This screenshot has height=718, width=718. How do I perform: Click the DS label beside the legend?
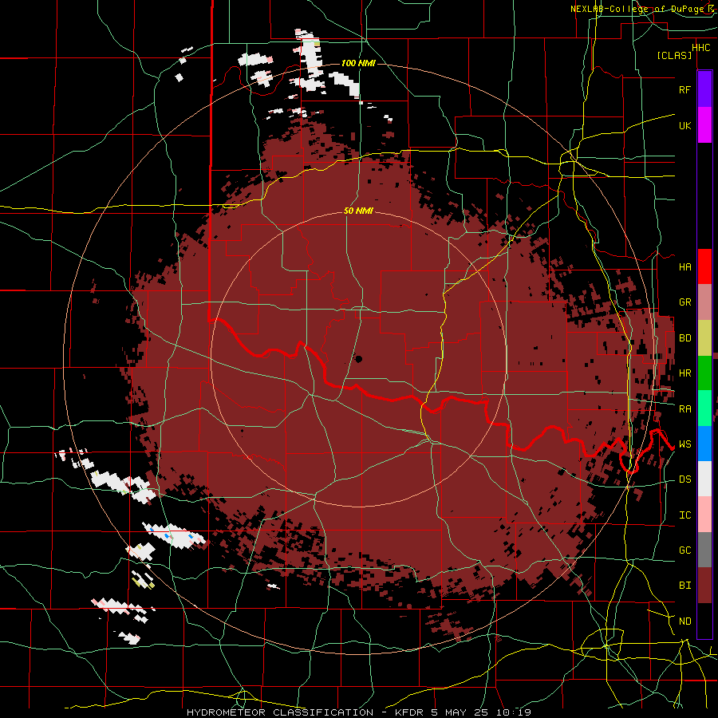(x=684, y=479)
